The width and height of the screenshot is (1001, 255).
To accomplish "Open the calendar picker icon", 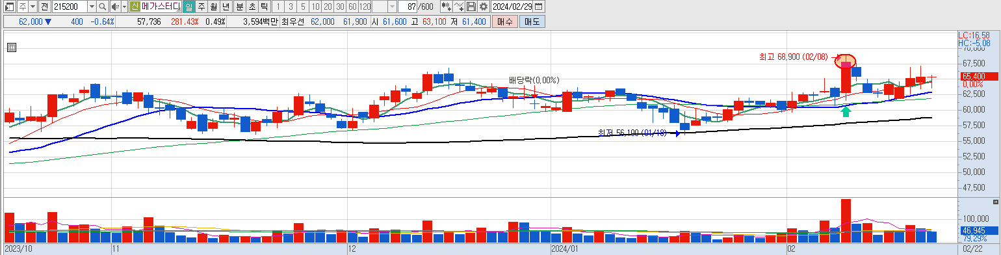I will coord(538,7).
